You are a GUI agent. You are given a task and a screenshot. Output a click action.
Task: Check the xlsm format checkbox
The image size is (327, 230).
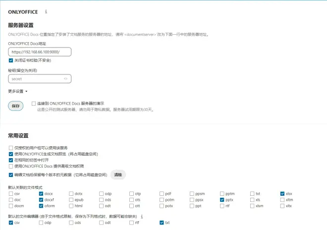(252, 206)
